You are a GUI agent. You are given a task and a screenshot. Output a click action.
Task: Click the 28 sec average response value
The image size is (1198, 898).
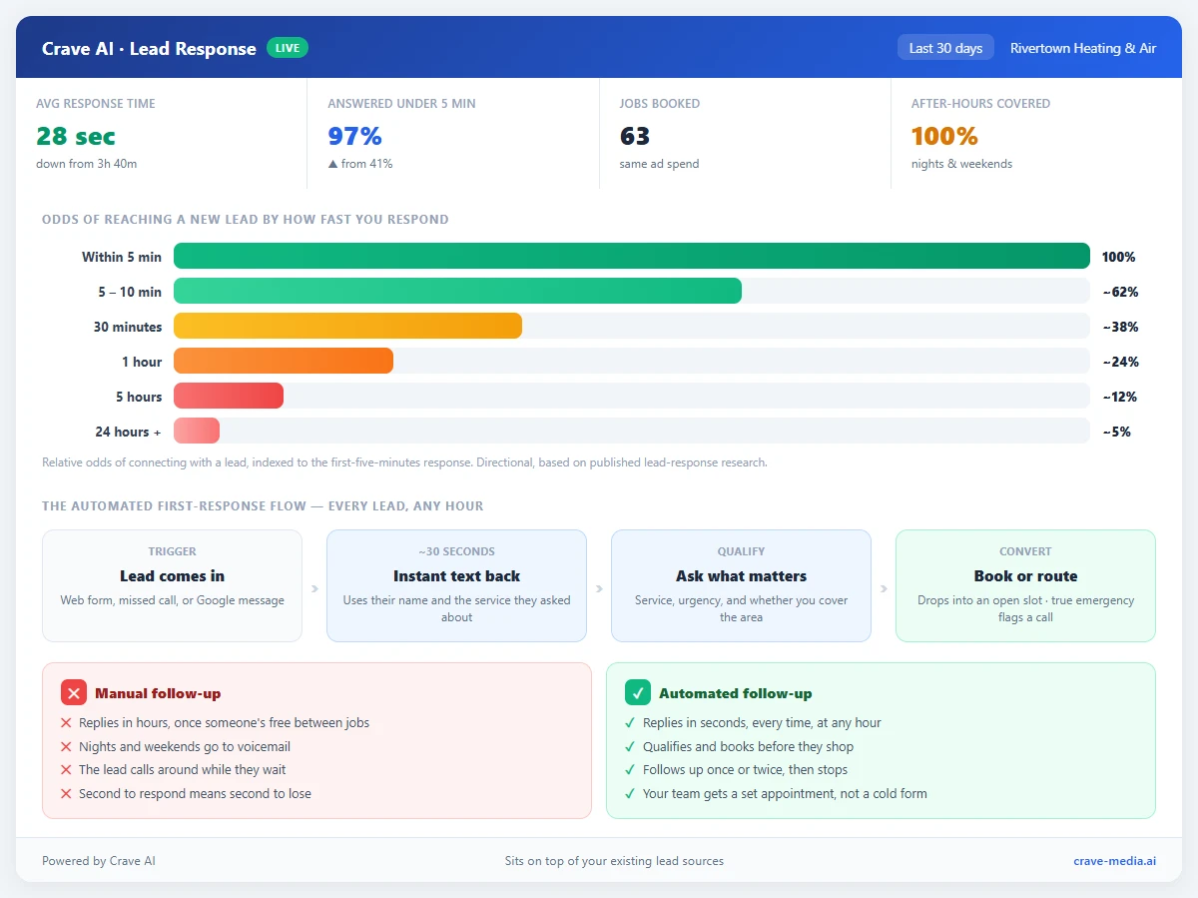pos(76,136)
